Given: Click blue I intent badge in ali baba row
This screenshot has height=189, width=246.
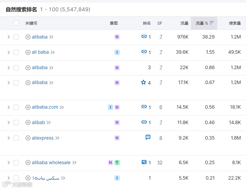Looking at the screenshot, I should click(117, 52).
